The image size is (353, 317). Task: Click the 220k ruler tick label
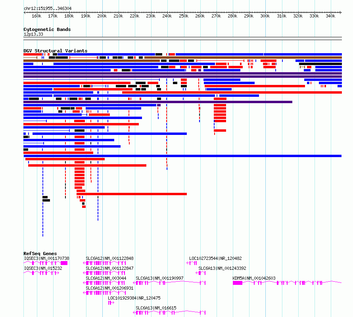coord(134,16)
